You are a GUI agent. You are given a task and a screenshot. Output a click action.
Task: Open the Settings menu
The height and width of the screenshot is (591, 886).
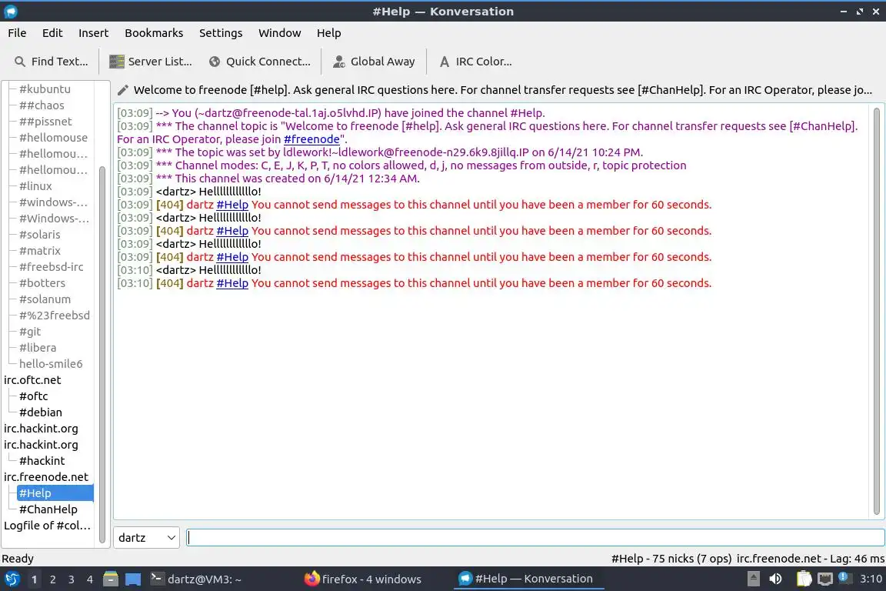pos(221,33)
